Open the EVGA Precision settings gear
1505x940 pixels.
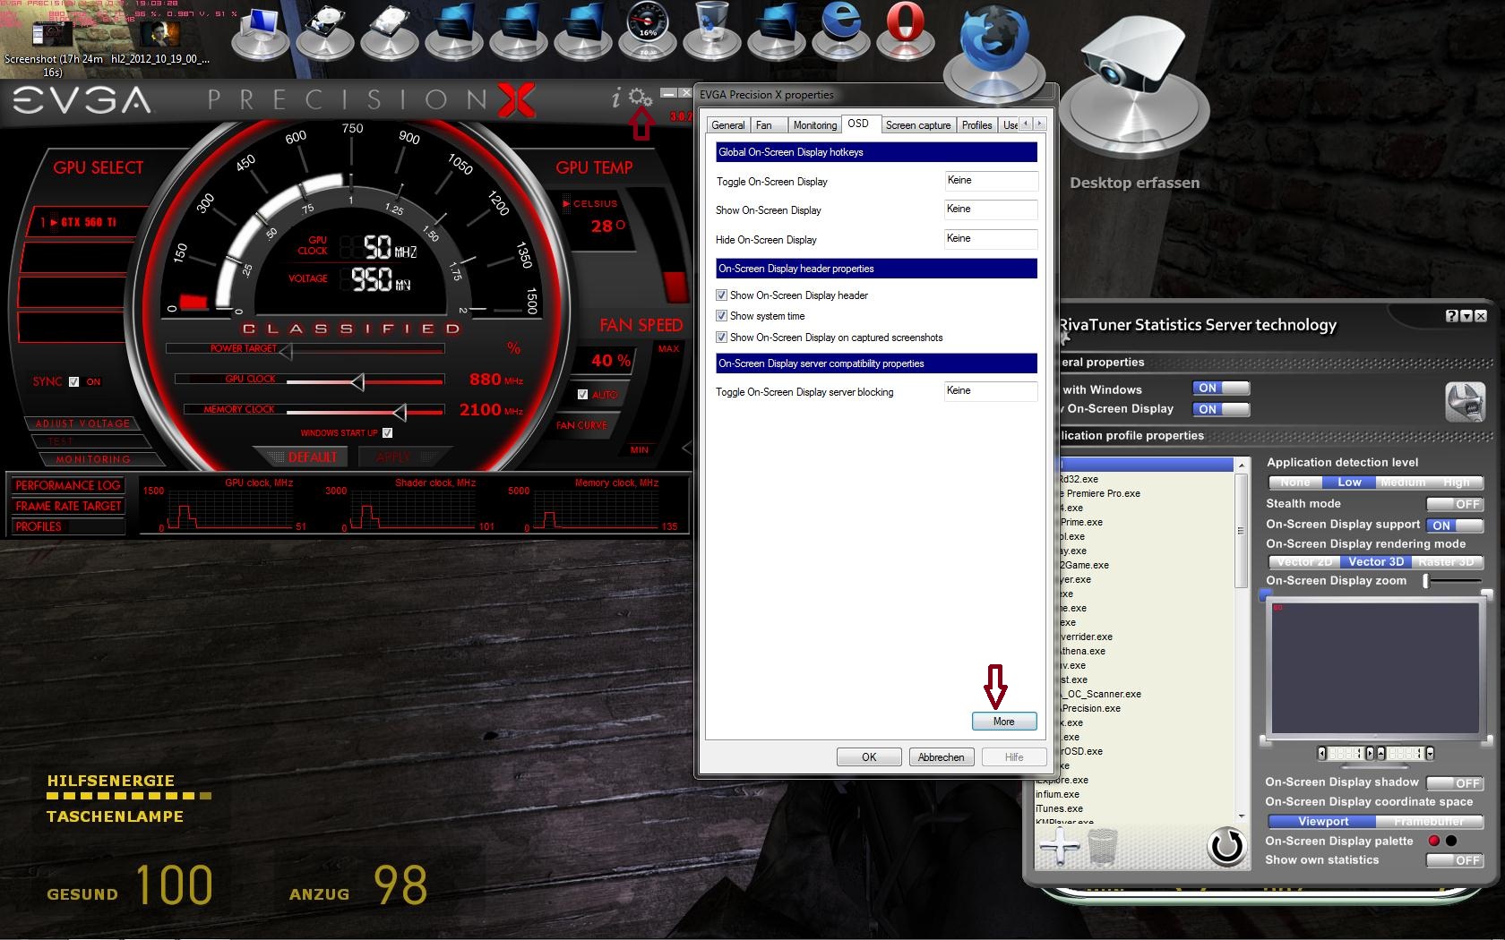coord(640,97)
